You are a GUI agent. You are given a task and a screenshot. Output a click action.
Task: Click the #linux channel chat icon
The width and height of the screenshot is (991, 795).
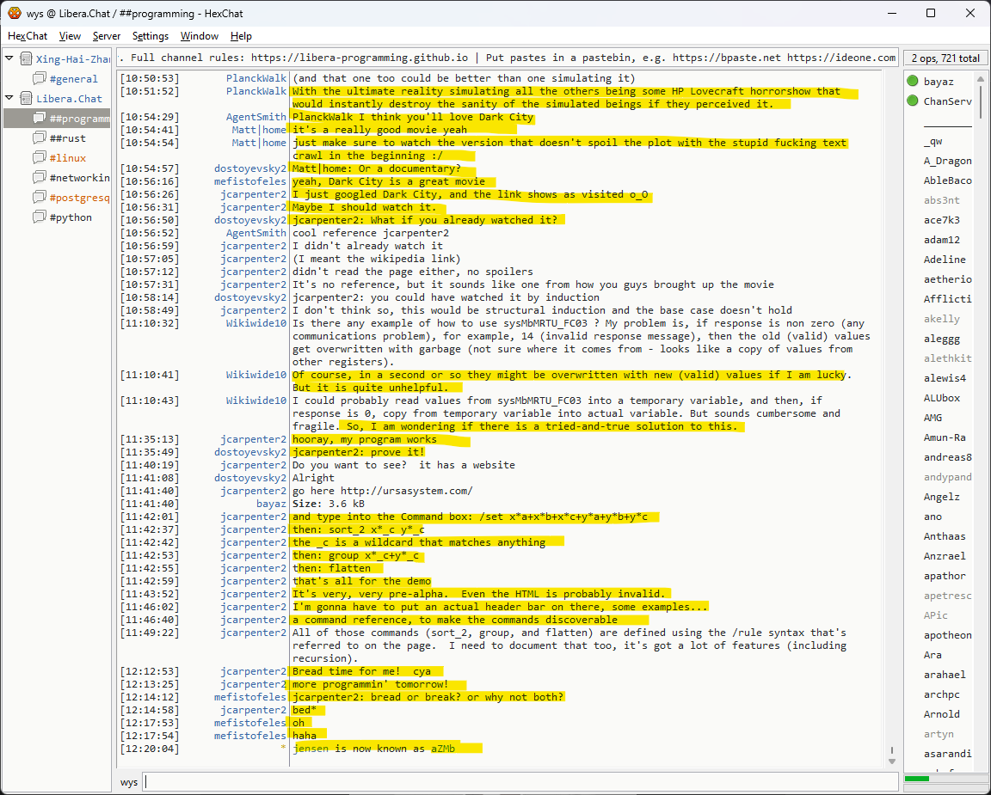[39, 158]
